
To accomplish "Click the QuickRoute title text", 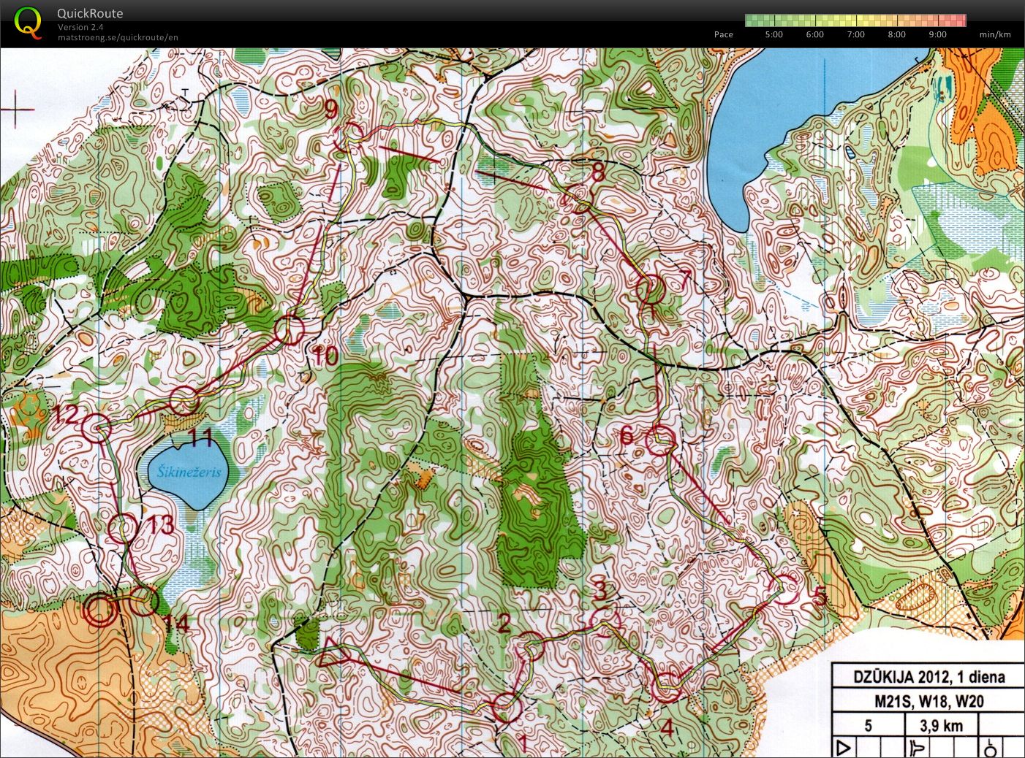I will click(x=90, y=13).
